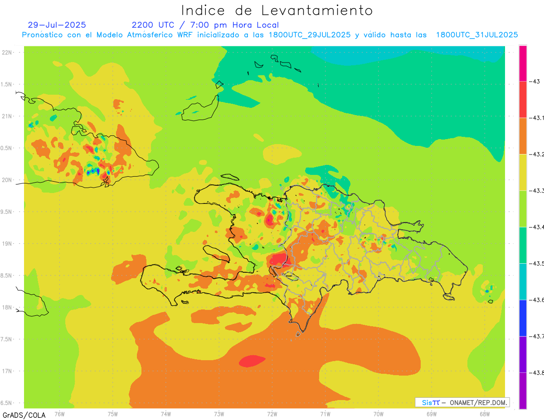544x420 pixels.
Task: Click the title "Indice de Levantamiento"
Action: pos(277,10)
